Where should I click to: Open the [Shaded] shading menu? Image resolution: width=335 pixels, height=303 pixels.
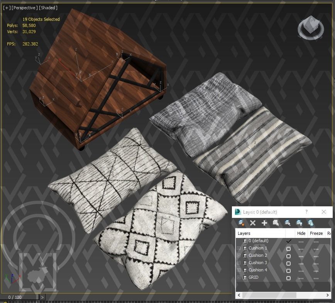[48, 8]
